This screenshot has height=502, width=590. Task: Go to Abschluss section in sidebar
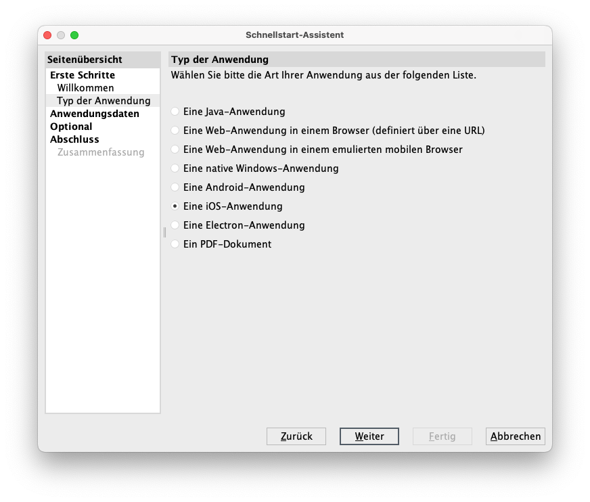[74, 139]
